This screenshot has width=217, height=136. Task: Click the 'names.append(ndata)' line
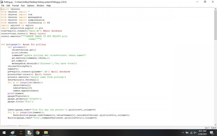click(26, 91)
